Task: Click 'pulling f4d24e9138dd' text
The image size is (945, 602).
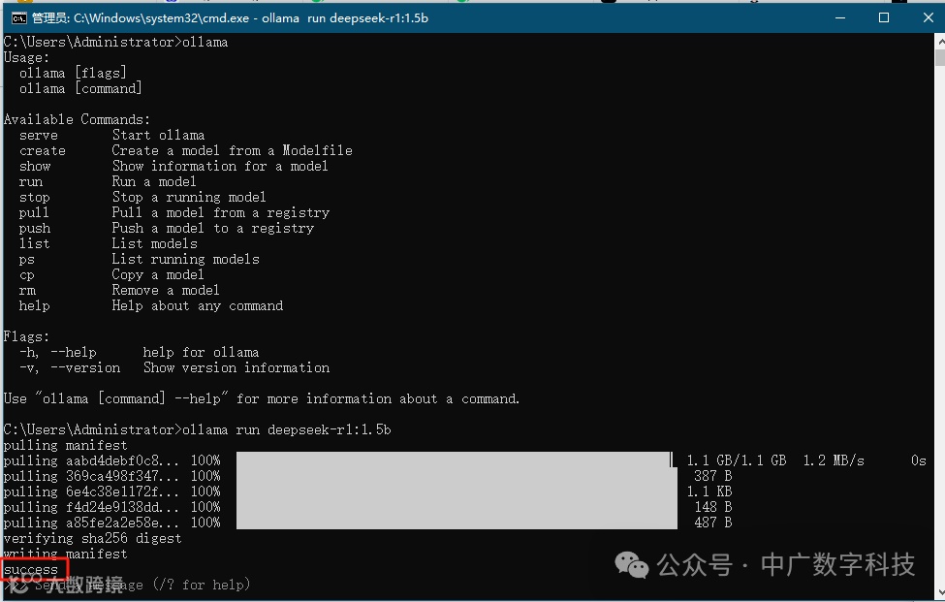Action: 91,507
